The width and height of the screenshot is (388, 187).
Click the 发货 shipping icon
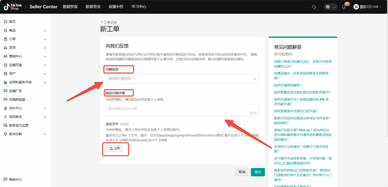tap(5, 48)
